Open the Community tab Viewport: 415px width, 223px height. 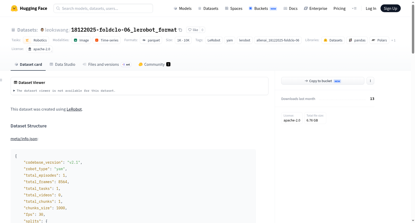[154, 64]
